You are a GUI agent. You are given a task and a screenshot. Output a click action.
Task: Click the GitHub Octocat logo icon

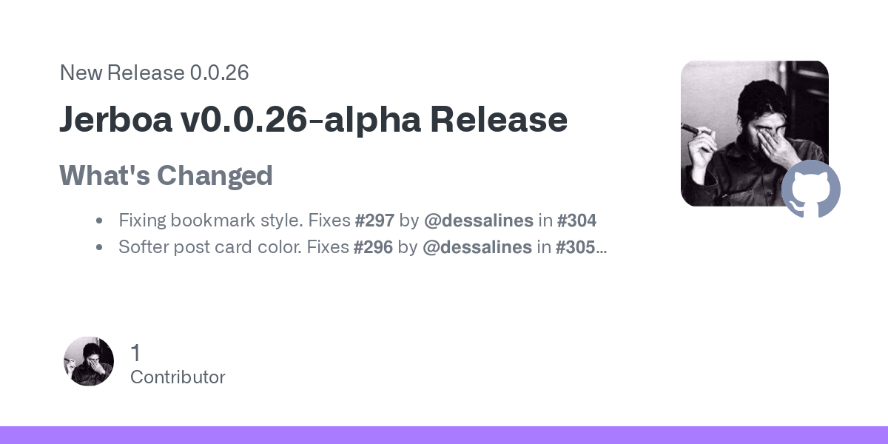[811, 189]
